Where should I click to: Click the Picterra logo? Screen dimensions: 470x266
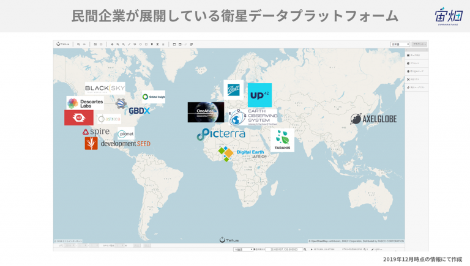(221, 134)
